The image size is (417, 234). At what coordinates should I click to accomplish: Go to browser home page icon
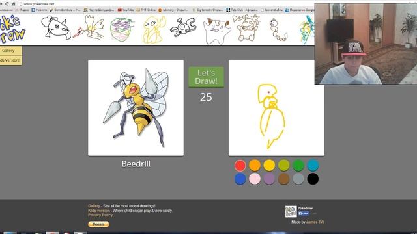click(14, 4)
